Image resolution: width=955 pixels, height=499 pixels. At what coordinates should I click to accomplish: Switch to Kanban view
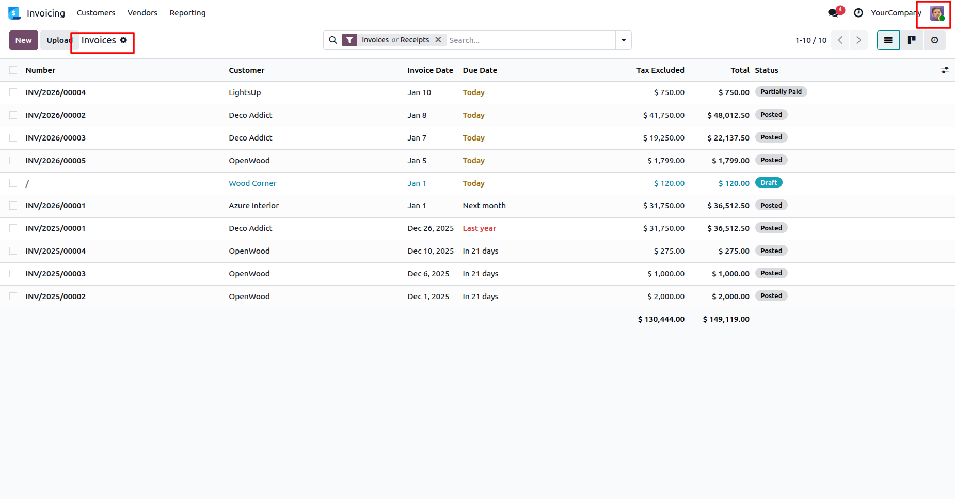(912, 40)
